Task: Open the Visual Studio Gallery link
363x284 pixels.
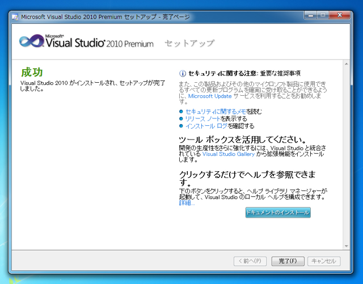Action: (228, 154)
